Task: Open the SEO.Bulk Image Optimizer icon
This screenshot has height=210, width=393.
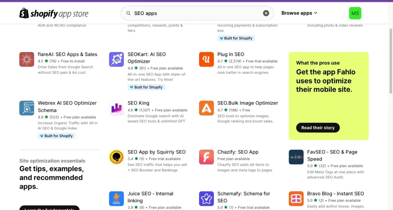Action: (206, 108)
